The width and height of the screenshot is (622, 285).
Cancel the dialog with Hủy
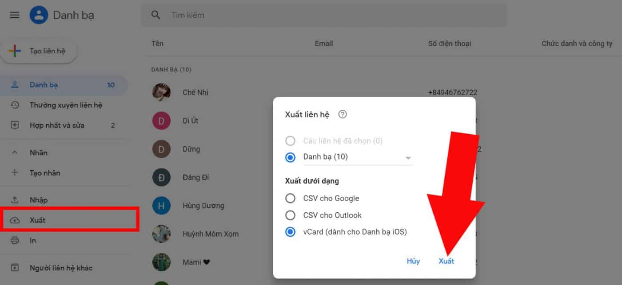pos(413,261)
